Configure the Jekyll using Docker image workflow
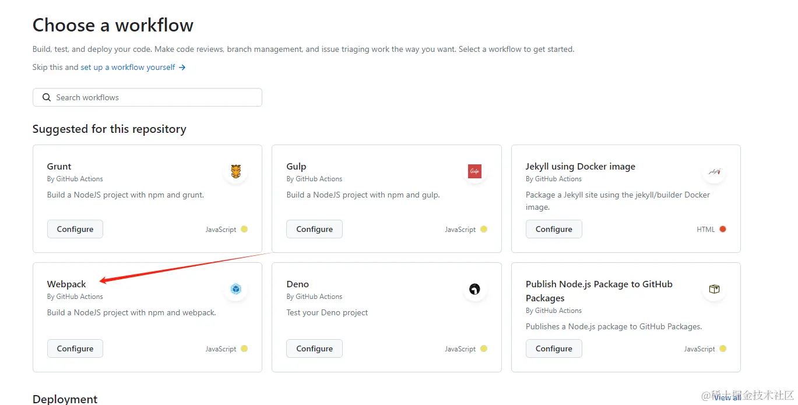798x405 pixels. coord(554,229)
